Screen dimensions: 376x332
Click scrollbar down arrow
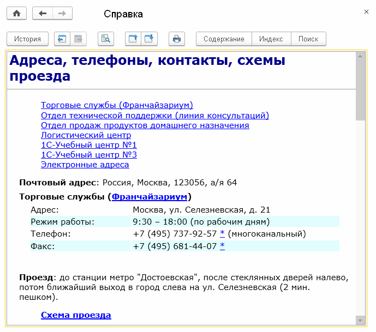360,320
